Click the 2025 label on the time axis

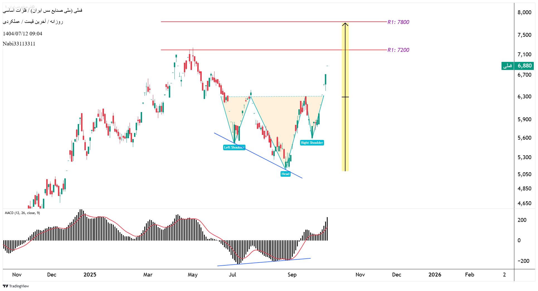90,275
